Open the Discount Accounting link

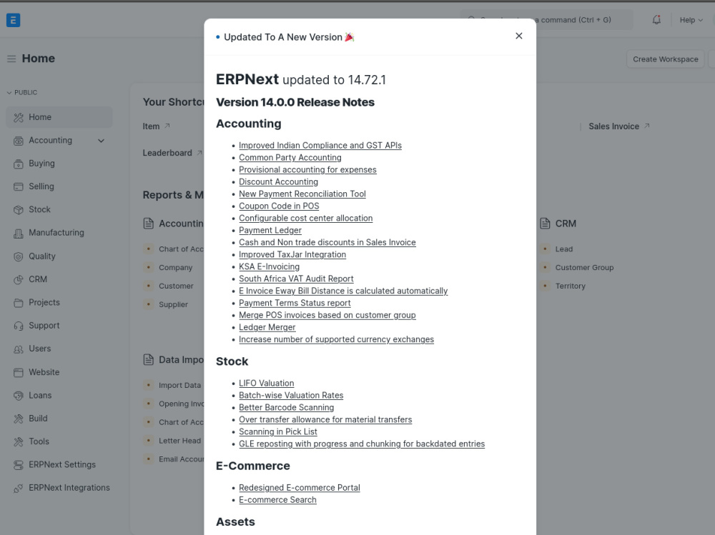pyautogui.click(x=278, y=182)
